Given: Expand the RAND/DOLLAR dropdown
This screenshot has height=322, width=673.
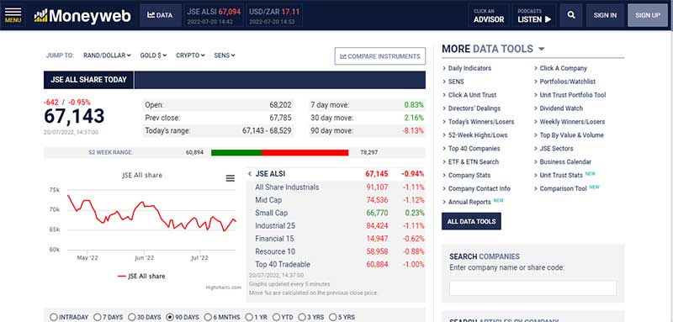Looking at the screenshot, I should [x=107, y=55].
